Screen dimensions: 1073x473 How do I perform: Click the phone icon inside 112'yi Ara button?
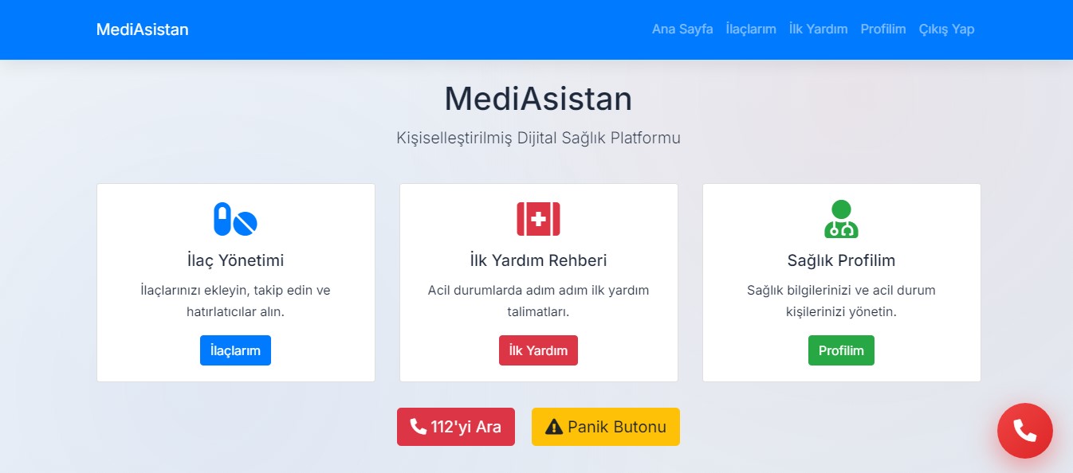pos(419,427)
